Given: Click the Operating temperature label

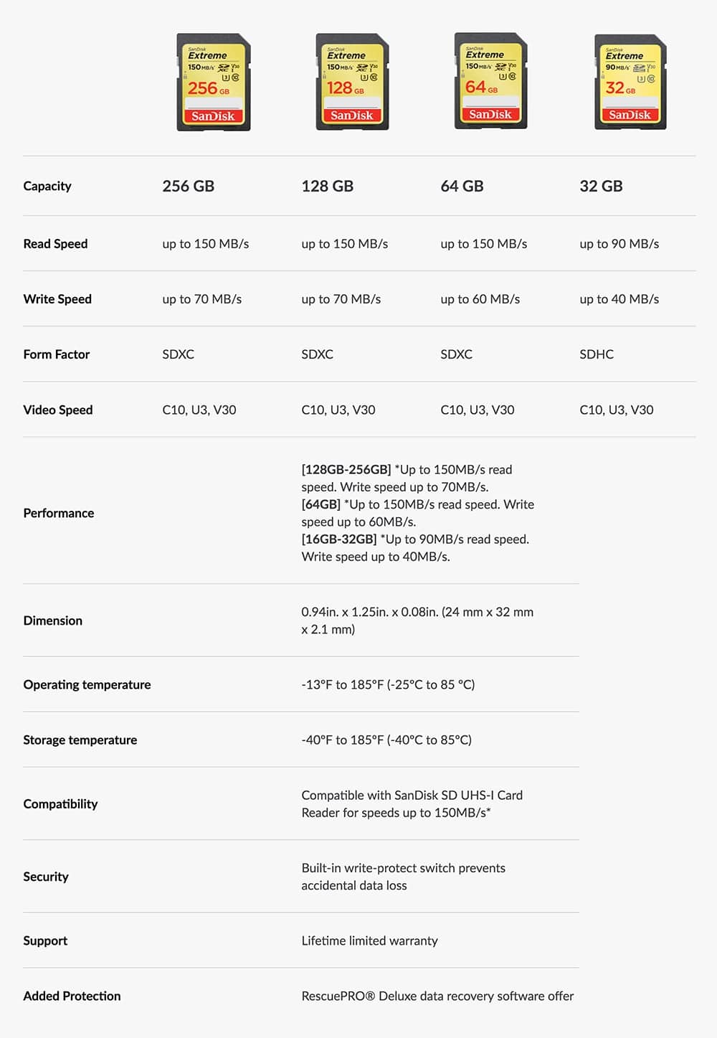Looking at the screenshot, I should pos(87,684).
